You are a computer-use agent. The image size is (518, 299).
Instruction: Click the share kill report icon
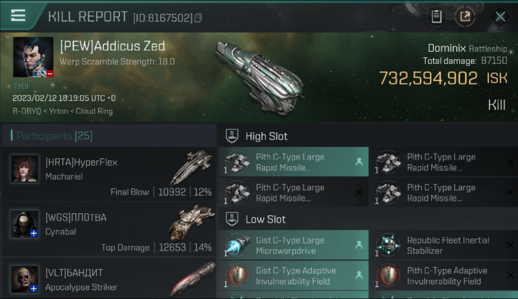pos(465,17)
